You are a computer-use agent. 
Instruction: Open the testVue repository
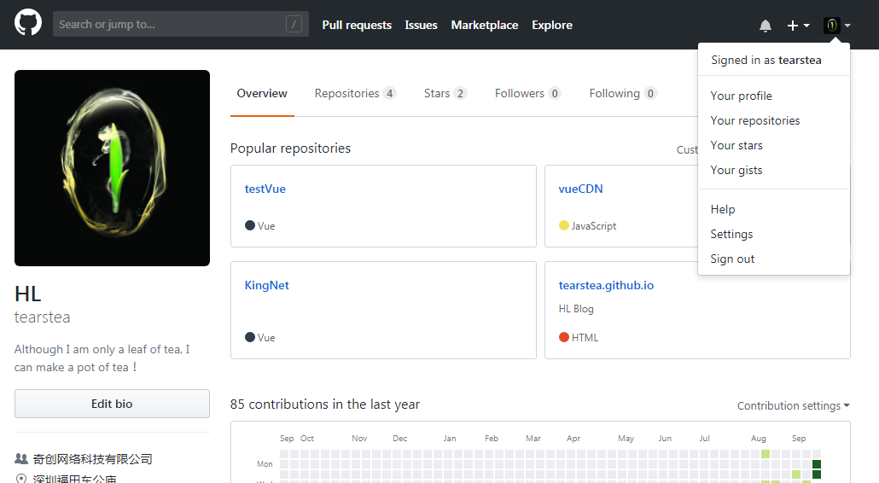(x=265, y=189)
